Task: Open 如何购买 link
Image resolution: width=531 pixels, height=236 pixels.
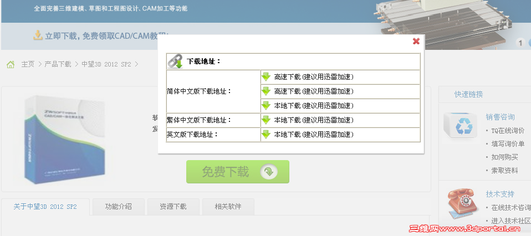Action: tap(504, 157)
